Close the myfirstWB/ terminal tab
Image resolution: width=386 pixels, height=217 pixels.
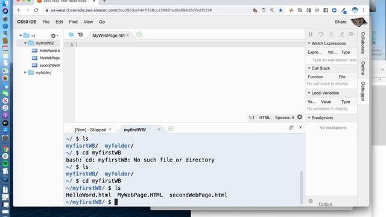159,130
